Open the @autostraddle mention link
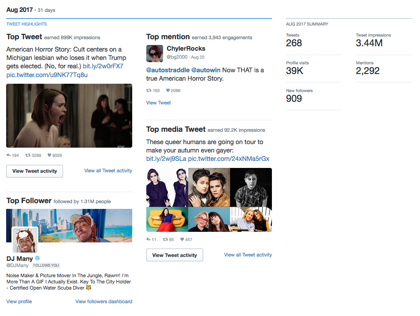The image size is (420, 316). [x=167, y=70]
